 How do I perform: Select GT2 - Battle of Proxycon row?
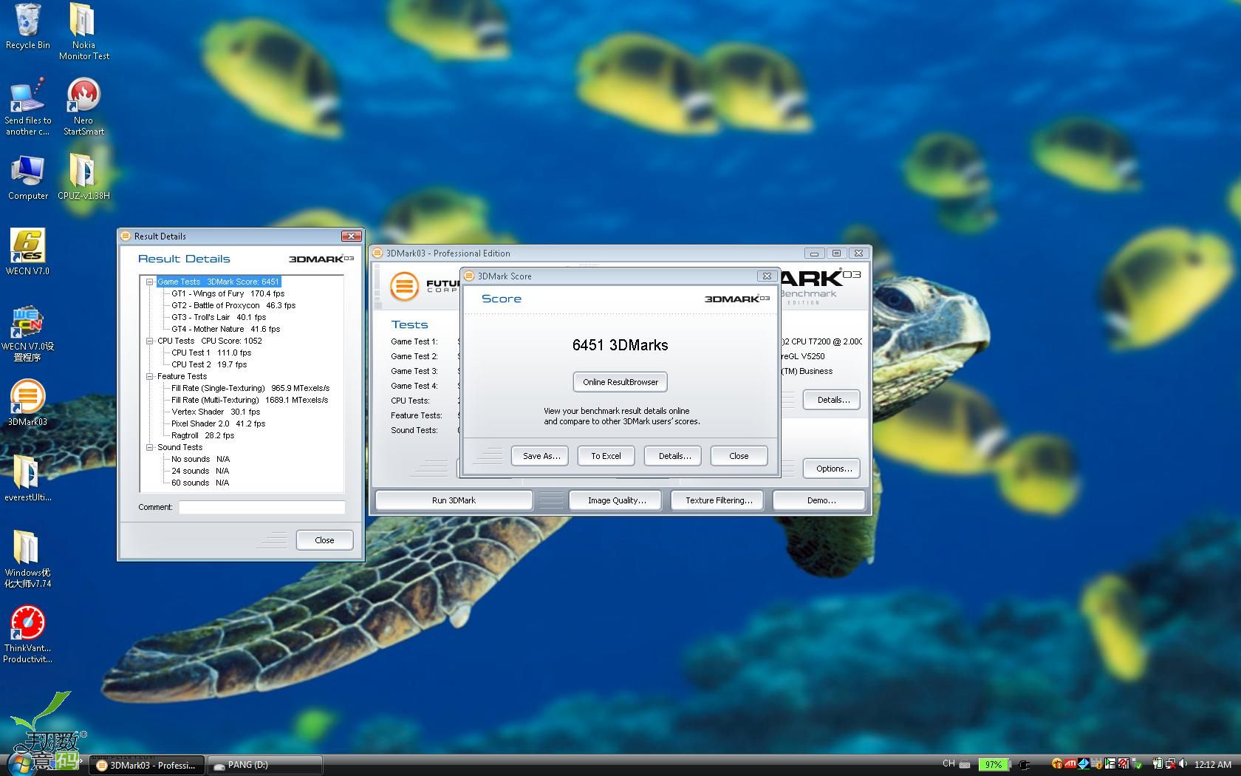(x=233, y=305)
